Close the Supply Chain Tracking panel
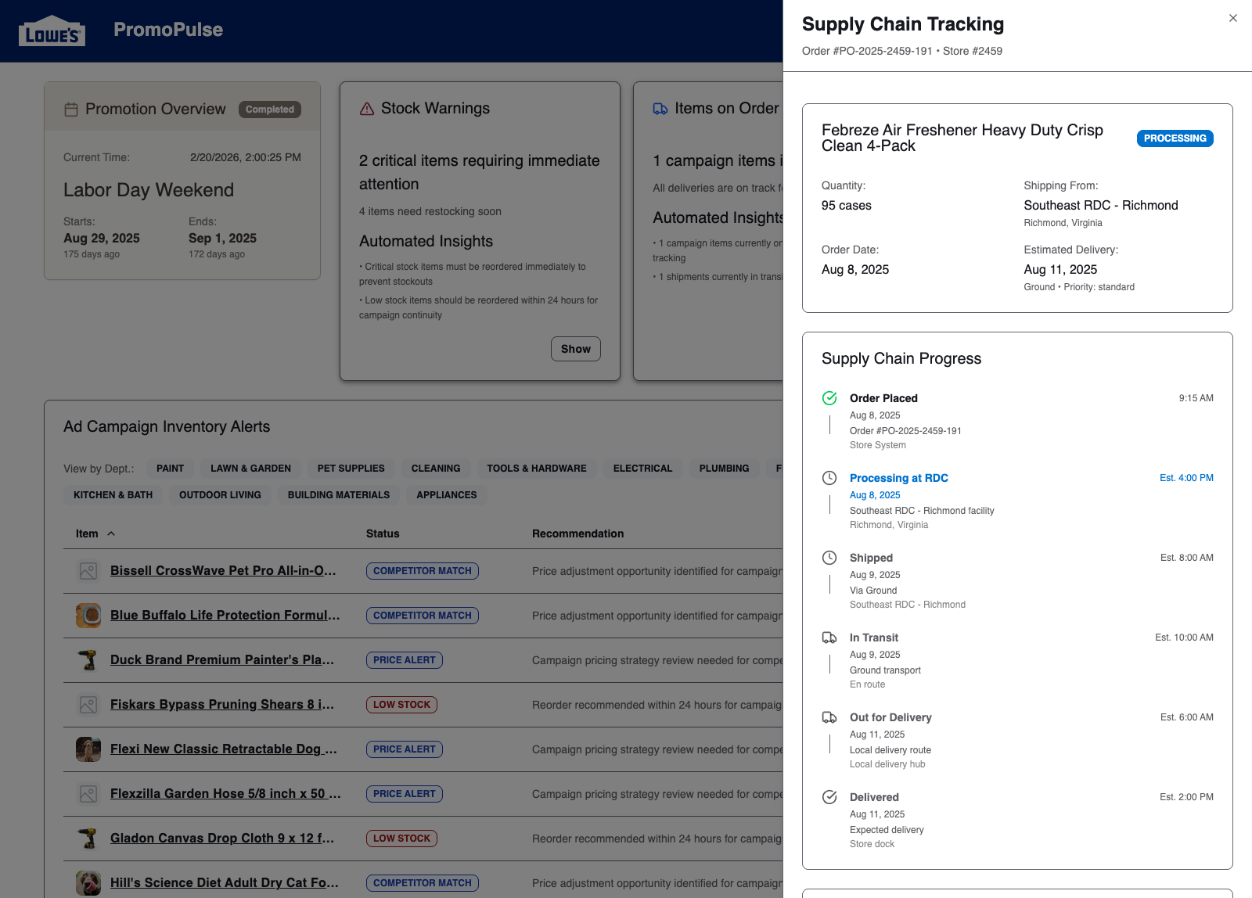 [x=1233, y=17]
